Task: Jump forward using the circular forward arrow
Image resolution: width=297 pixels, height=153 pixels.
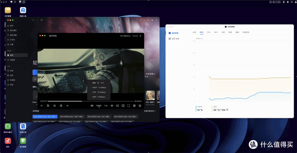Action: [61, 106]
